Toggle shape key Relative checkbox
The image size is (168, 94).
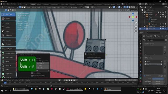point(145,76)
